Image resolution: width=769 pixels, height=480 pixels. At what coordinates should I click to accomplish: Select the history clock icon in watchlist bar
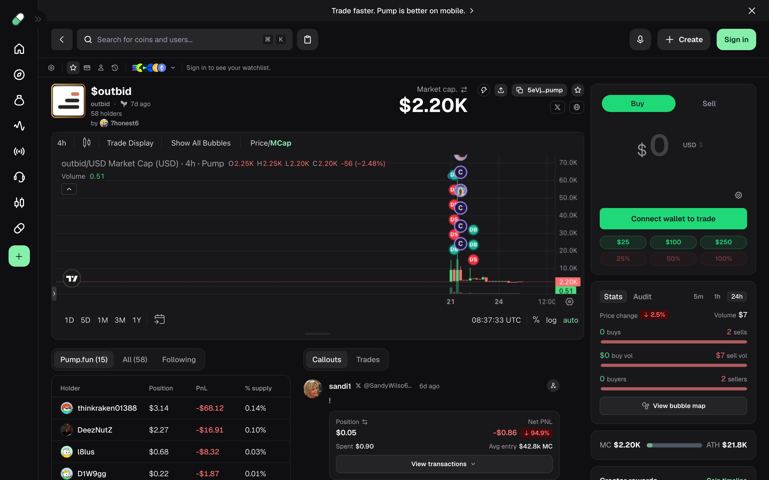pos(115,68)
